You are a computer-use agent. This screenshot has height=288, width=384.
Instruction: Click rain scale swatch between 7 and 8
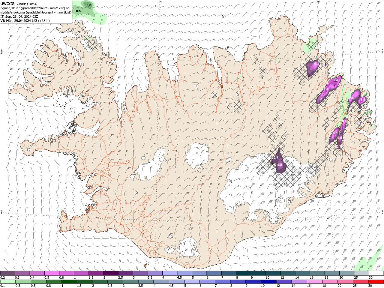pyautogui.click(x=222, y=282)
